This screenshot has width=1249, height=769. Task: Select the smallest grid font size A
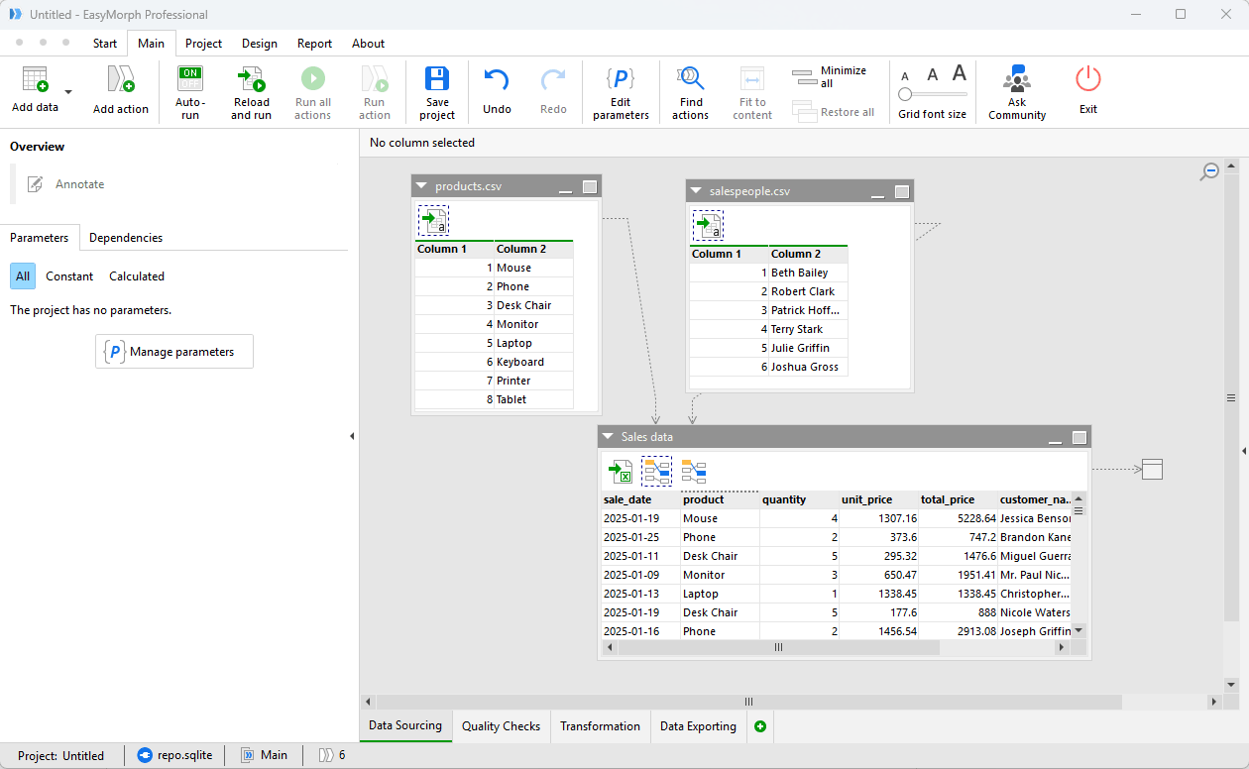tap(904, 76)
